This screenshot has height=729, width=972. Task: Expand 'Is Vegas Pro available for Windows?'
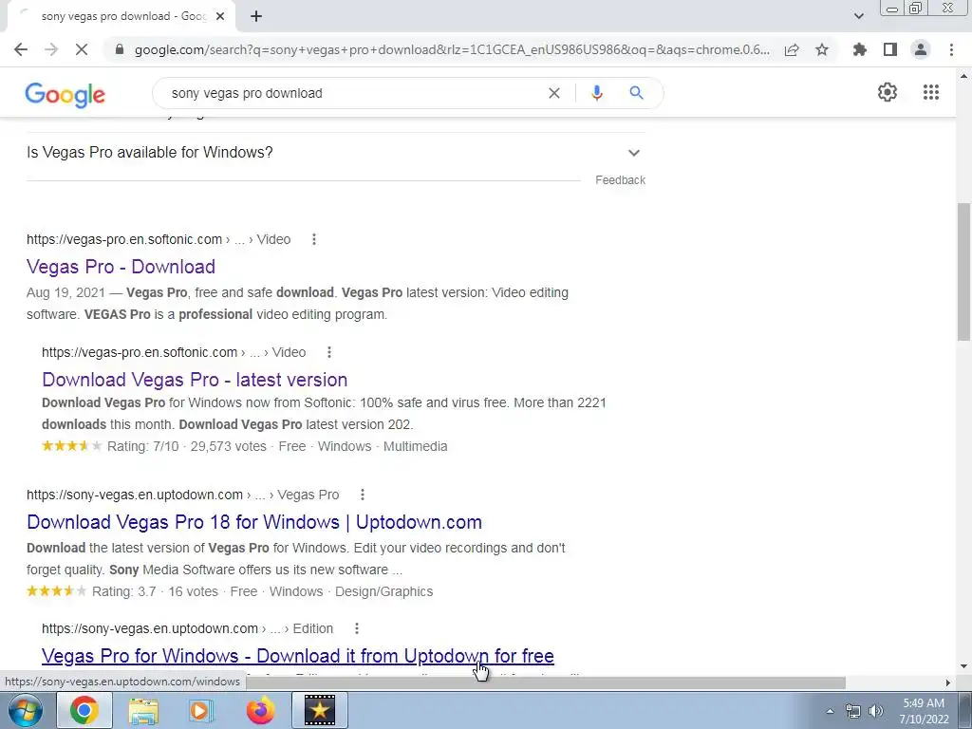(335, 153)
